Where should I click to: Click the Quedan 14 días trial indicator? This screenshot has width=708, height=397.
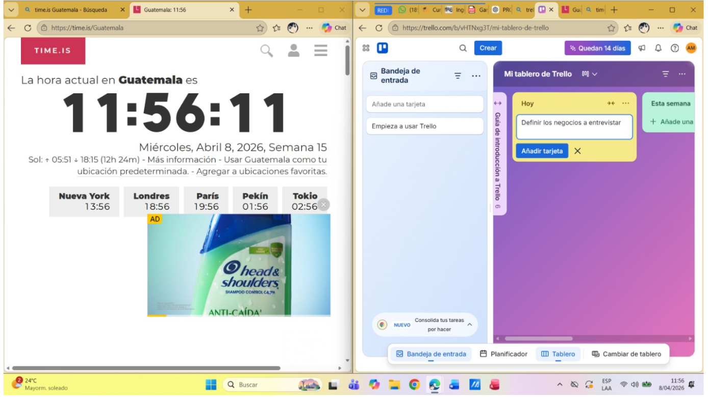(597, 48)
